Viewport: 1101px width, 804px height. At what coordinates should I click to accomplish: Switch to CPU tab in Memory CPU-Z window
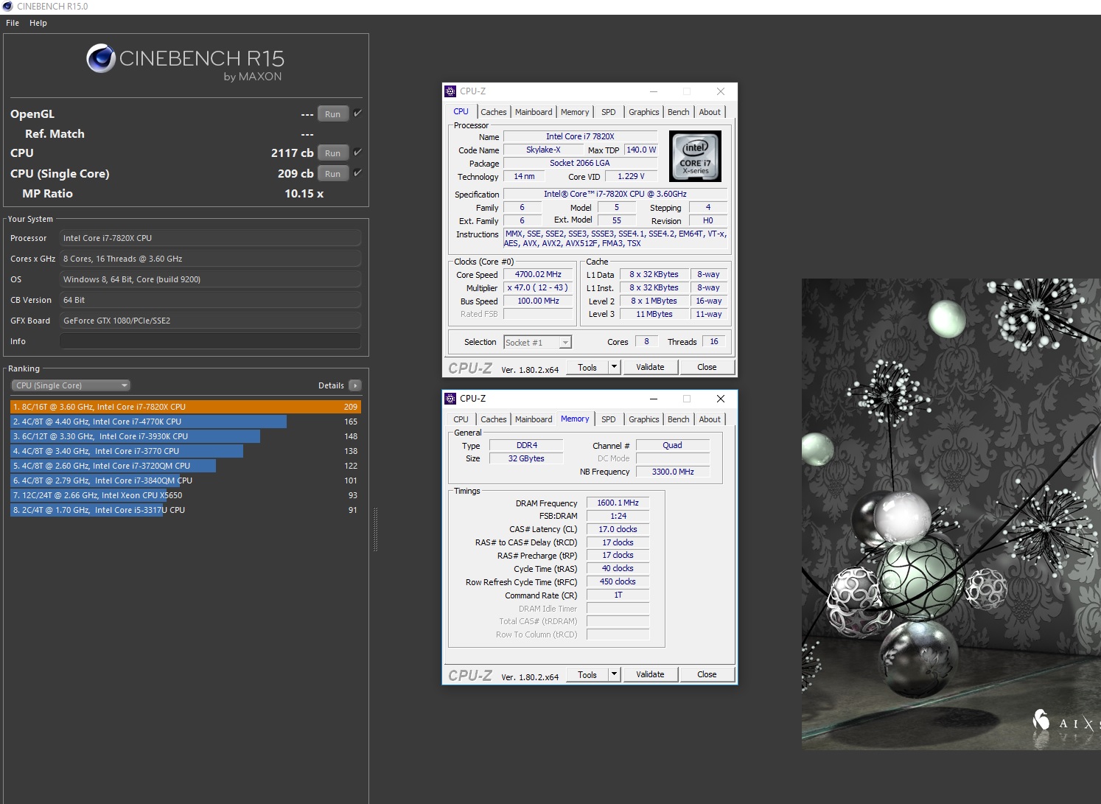tap(461, 419)
